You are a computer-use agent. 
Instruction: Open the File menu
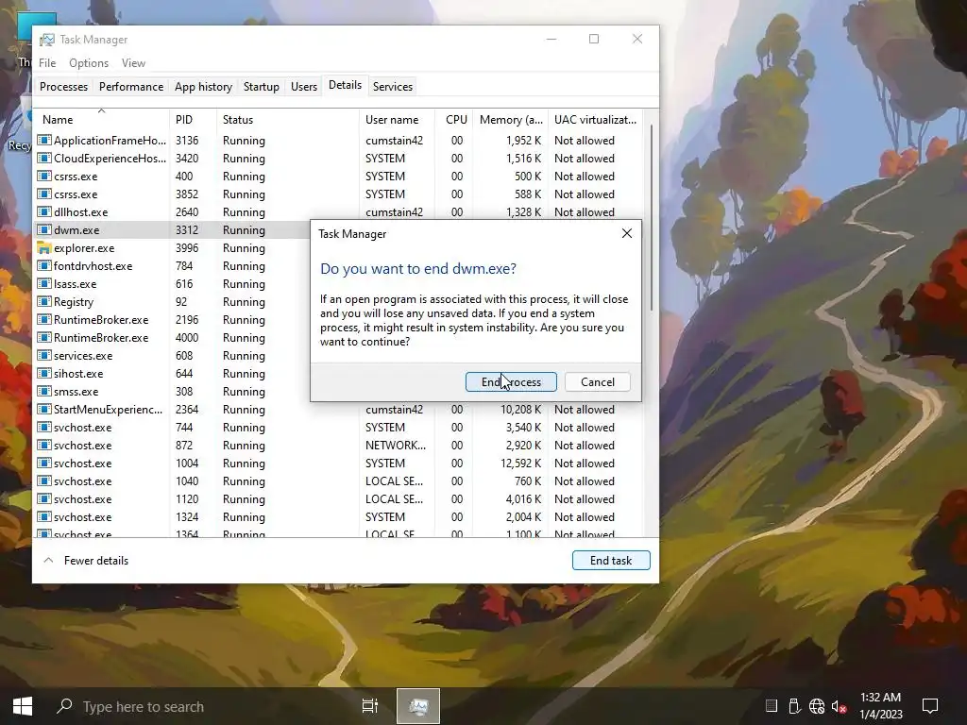click(x=47, y=63)
